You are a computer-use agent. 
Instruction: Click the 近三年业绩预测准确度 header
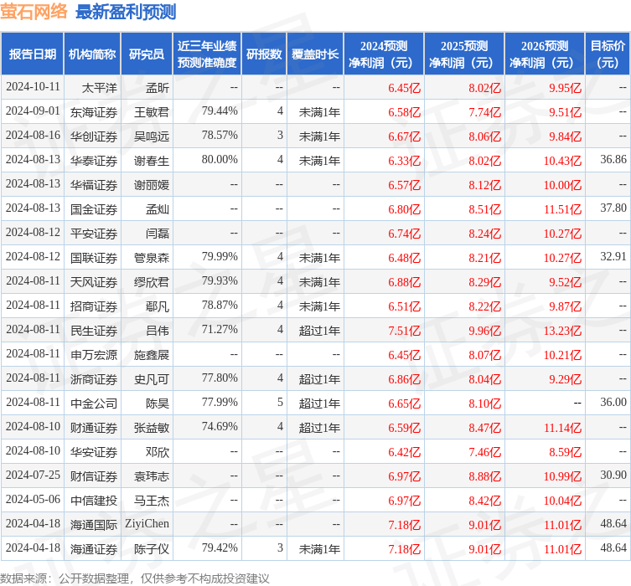point(207,54)
